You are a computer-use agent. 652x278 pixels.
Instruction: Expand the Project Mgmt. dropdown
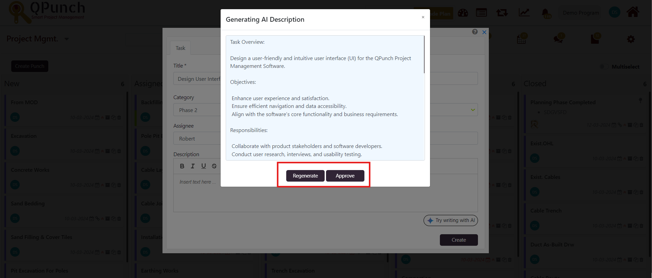[x=67, y=39]
